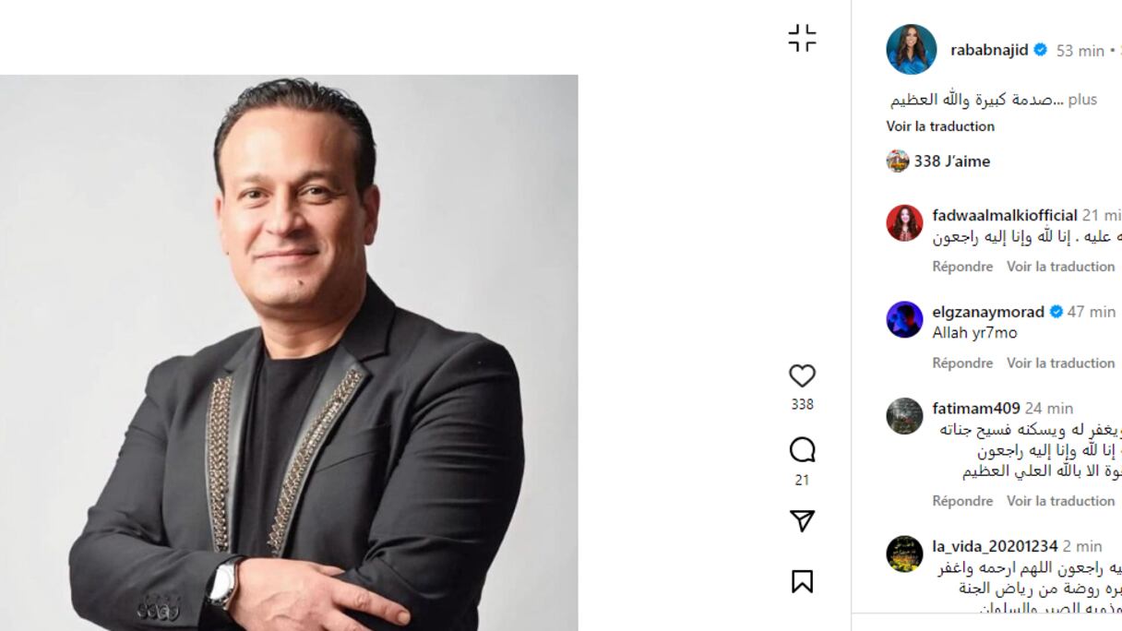Open rababnajid profile picture
The width and height of the screenshot is (1122, 631).
click(x=912, y=50)
